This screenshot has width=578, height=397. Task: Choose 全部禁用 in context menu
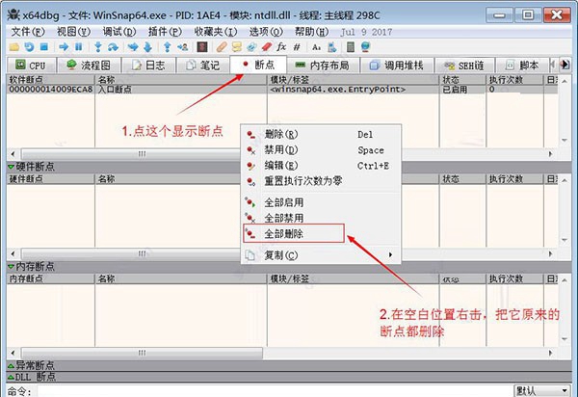pos(321,218)
